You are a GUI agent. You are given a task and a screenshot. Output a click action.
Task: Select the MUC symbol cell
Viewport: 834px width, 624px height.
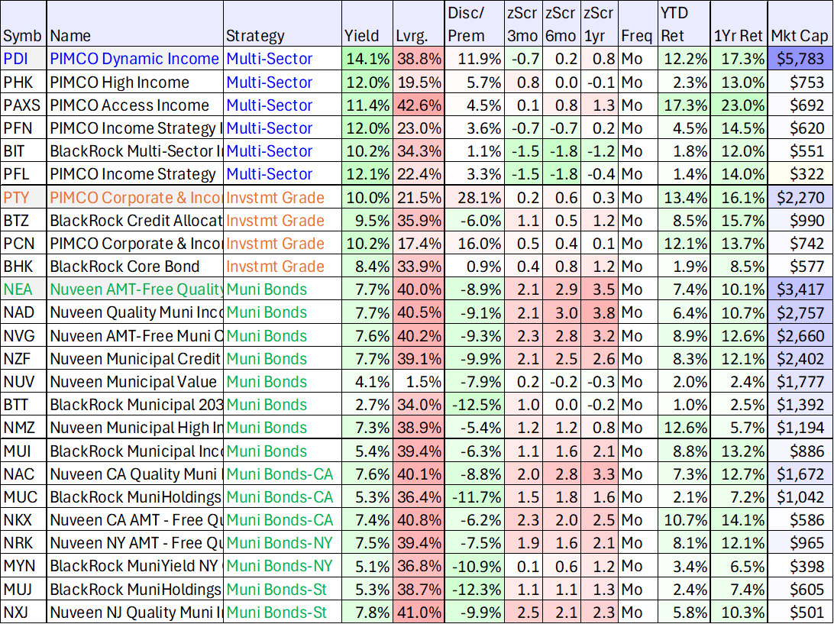[x=24, y=496]
